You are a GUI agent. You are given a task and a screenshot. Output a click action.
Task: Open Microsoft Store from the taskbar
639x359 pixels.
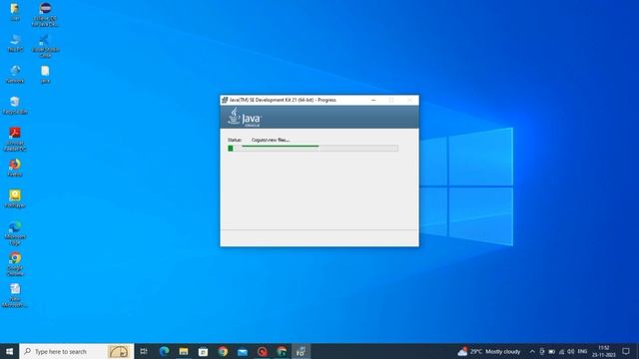pos(203,351)
